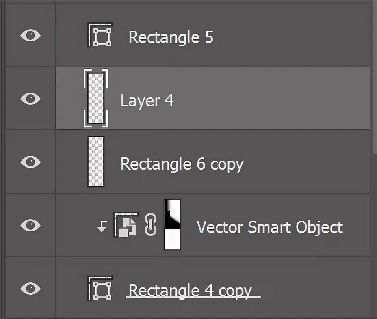Hide the Vector Smart Object layer
The height and width of the screenshot is (319, 377).
(30, 225)
